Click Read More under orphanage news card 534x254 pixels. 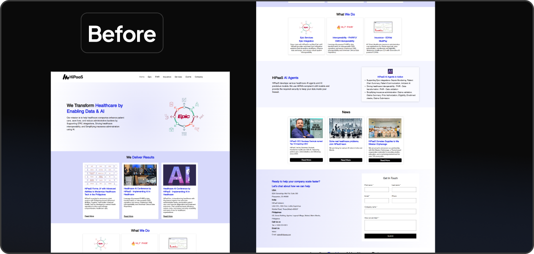[385, 160]
